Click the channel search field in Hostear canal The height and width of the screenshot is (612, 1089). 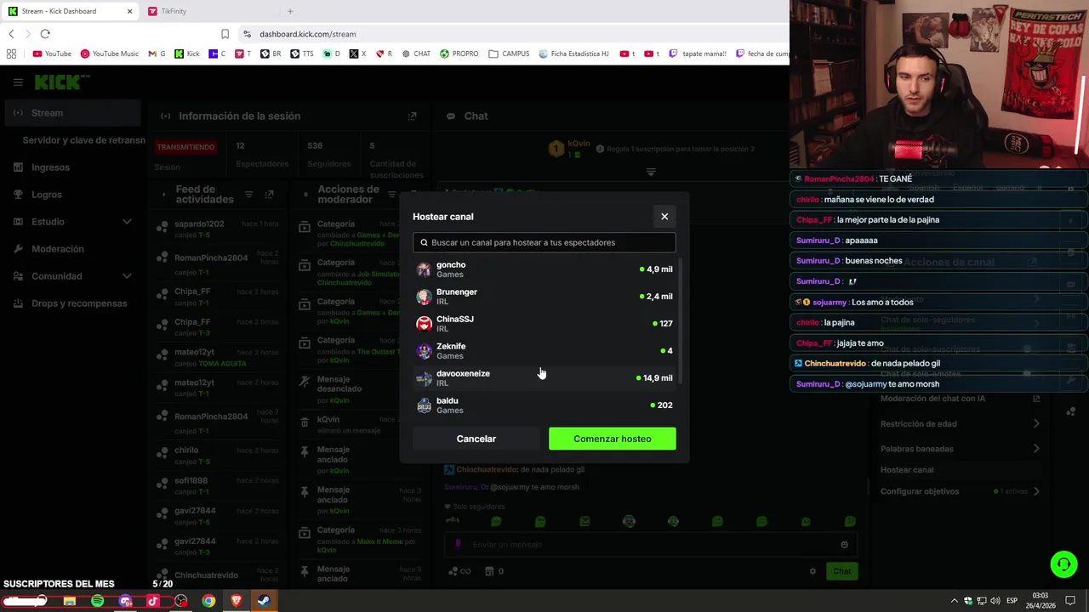(x=544, y=242)
